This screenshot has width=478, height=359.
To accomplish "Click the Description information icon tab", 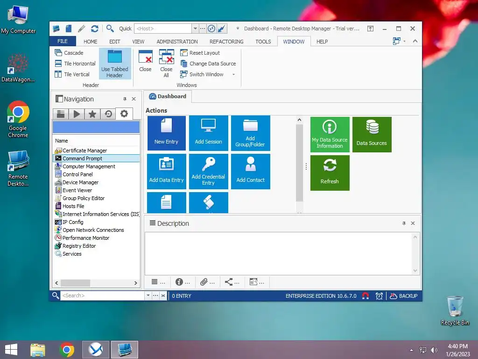I will pyautogui.click(x=183, y=282).
